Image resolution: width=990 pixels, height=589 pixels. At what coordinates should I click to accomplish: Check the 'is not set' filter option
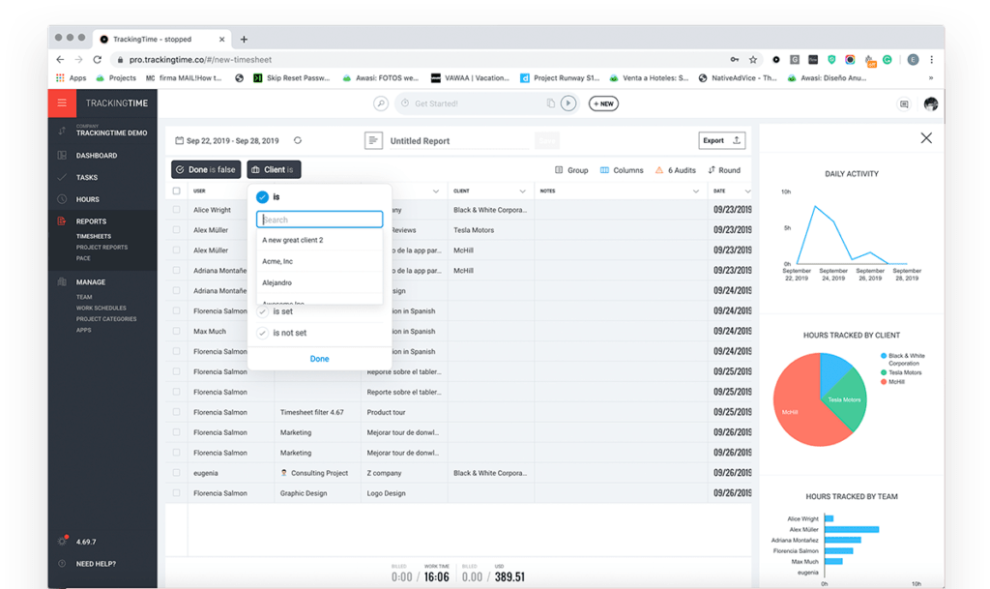click(x=262, y=332)
